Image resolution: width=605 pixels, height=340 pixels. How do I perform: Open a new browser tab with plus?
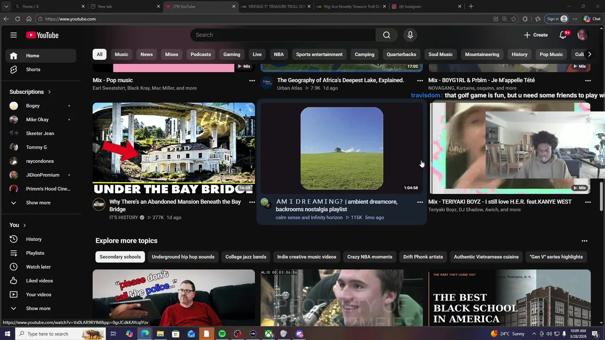471,7
